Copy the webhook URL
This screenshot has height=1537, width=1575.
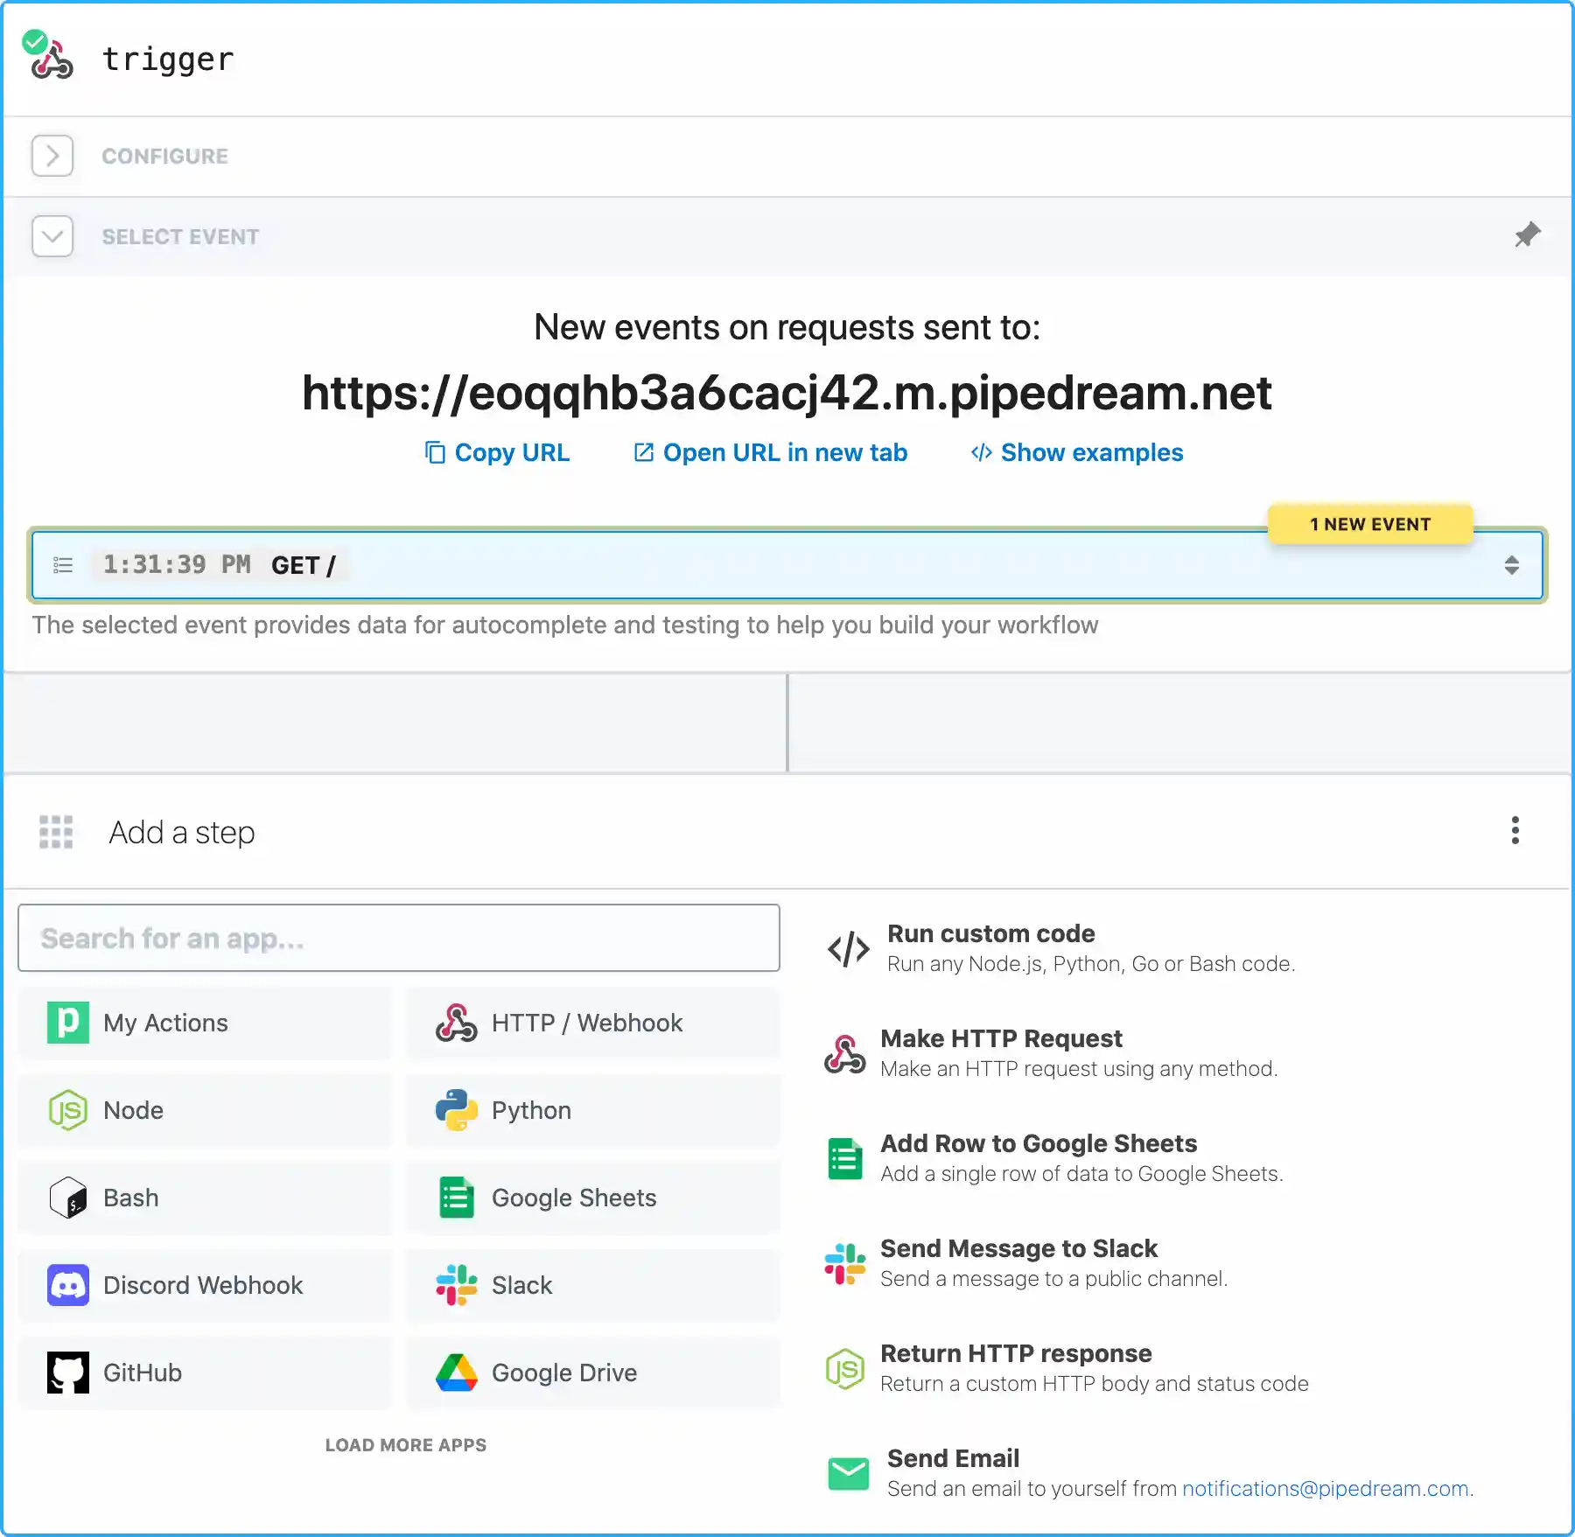496,452
